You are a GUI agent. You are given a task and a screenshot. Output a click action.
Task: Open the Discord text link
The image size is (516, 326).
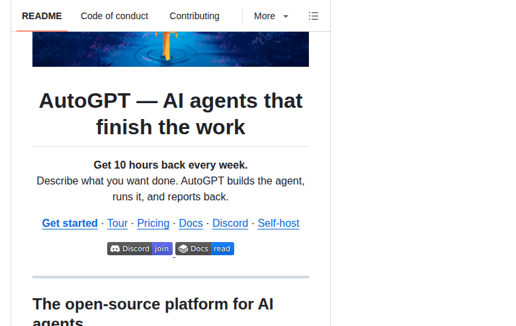(x=230, y=223)
